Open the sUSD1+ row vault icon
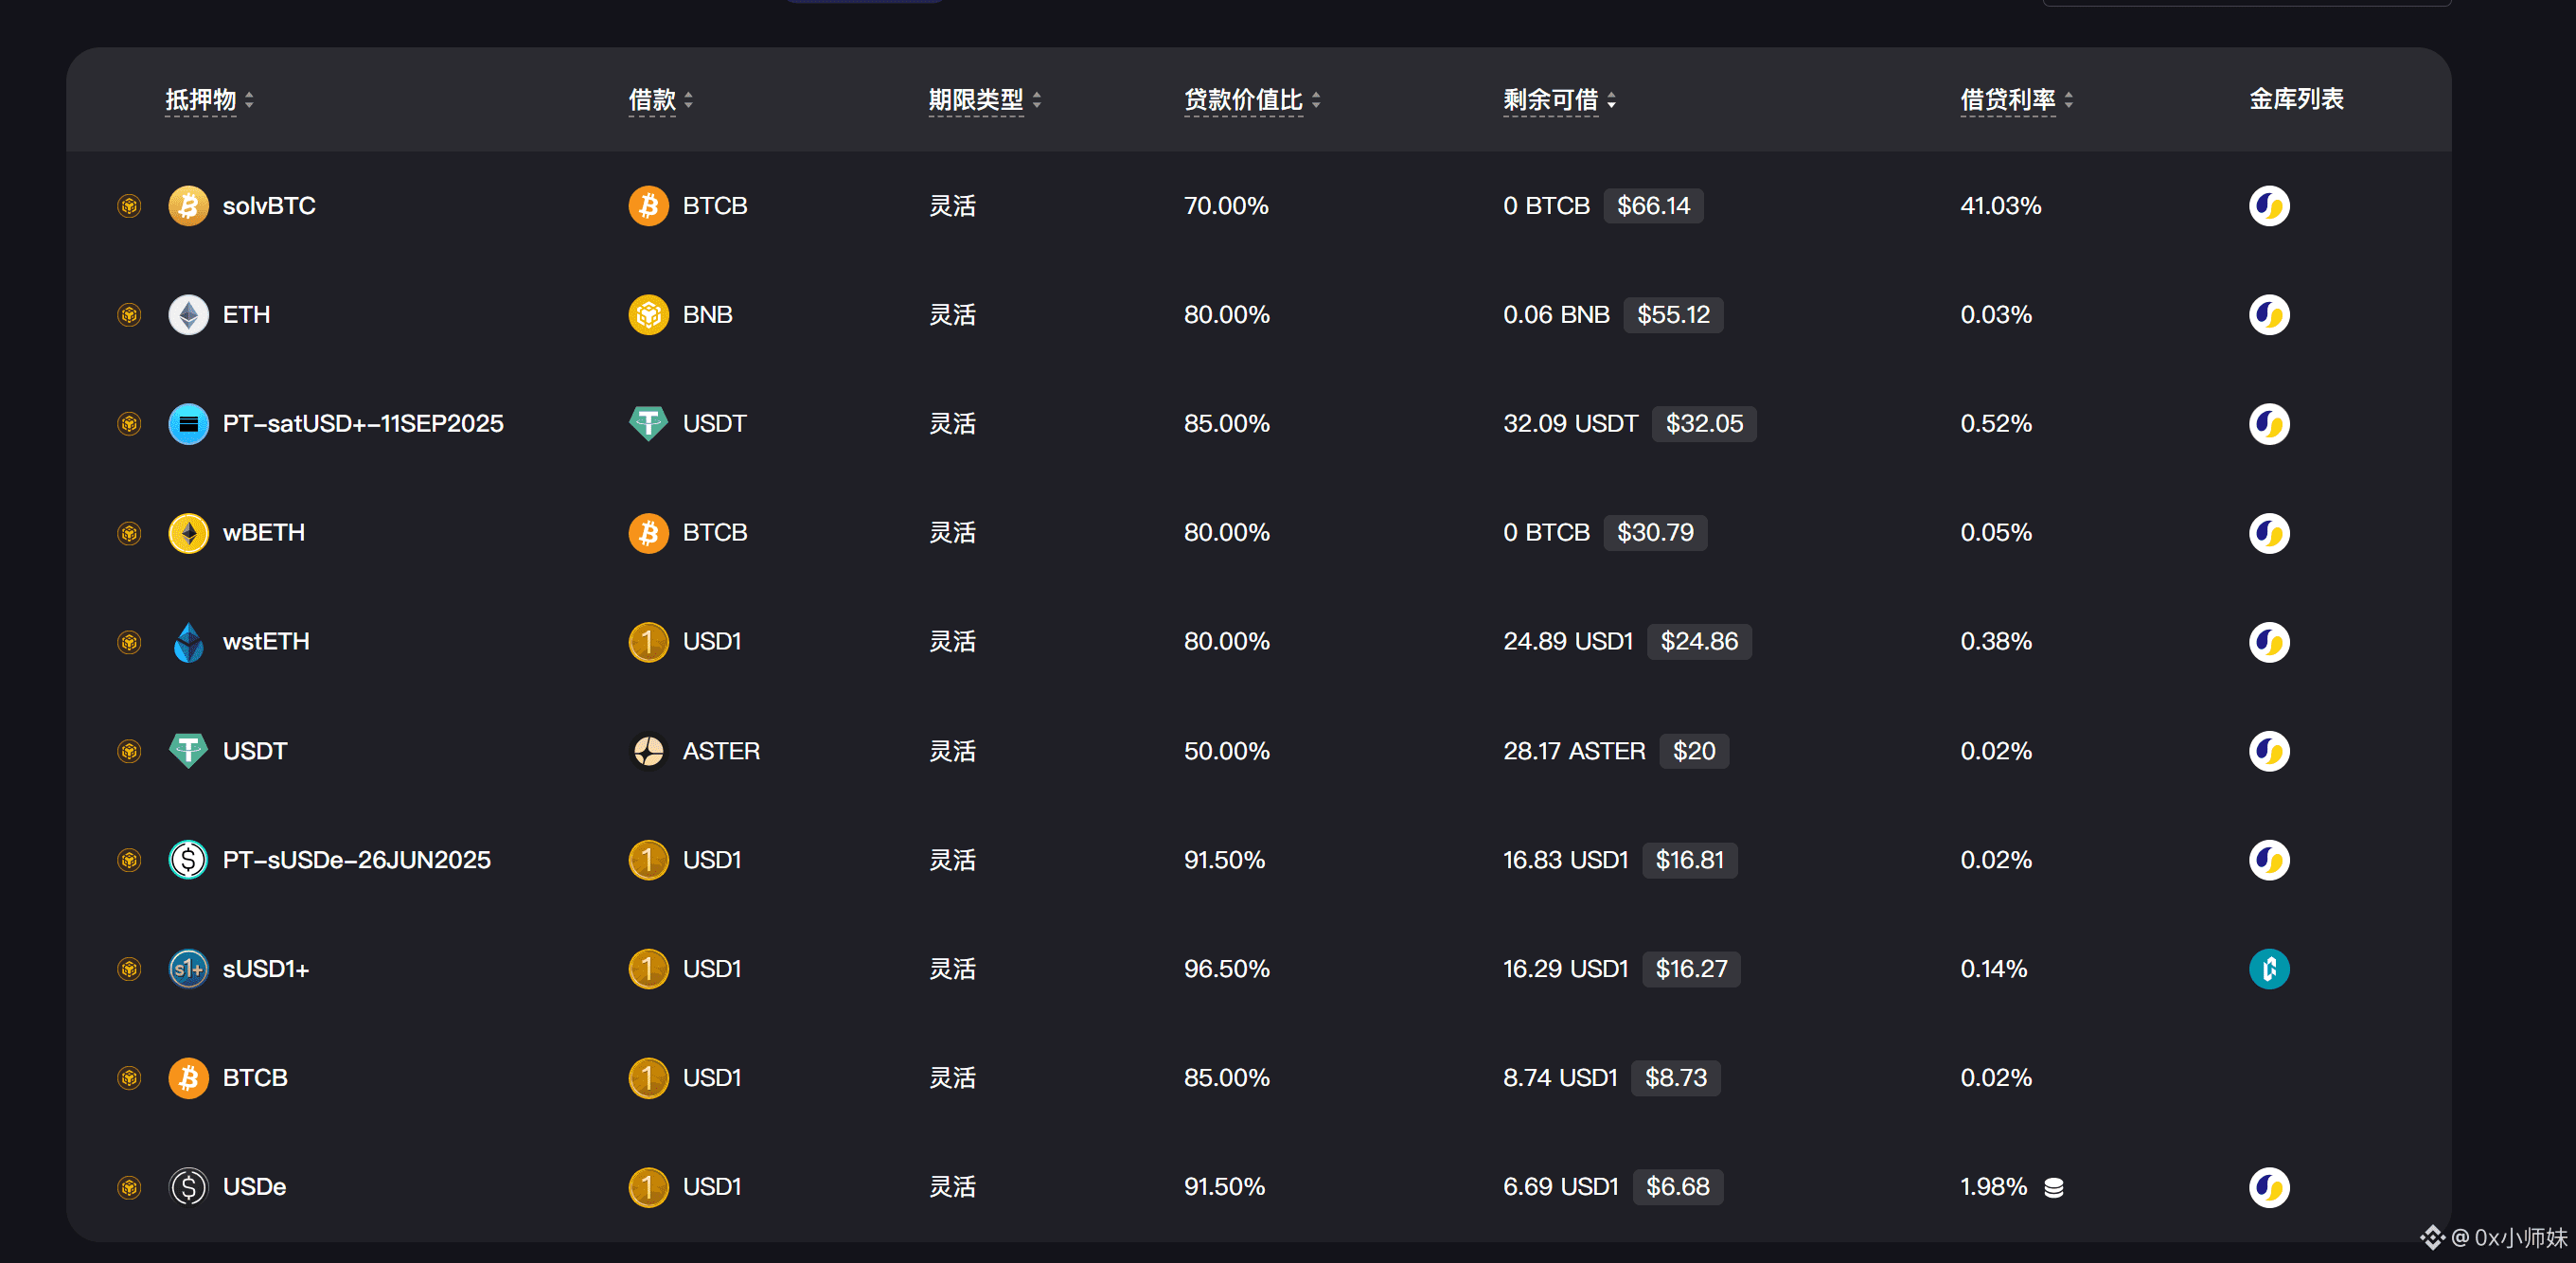Screen dimensions: 2576x1263 [2268, 969]
